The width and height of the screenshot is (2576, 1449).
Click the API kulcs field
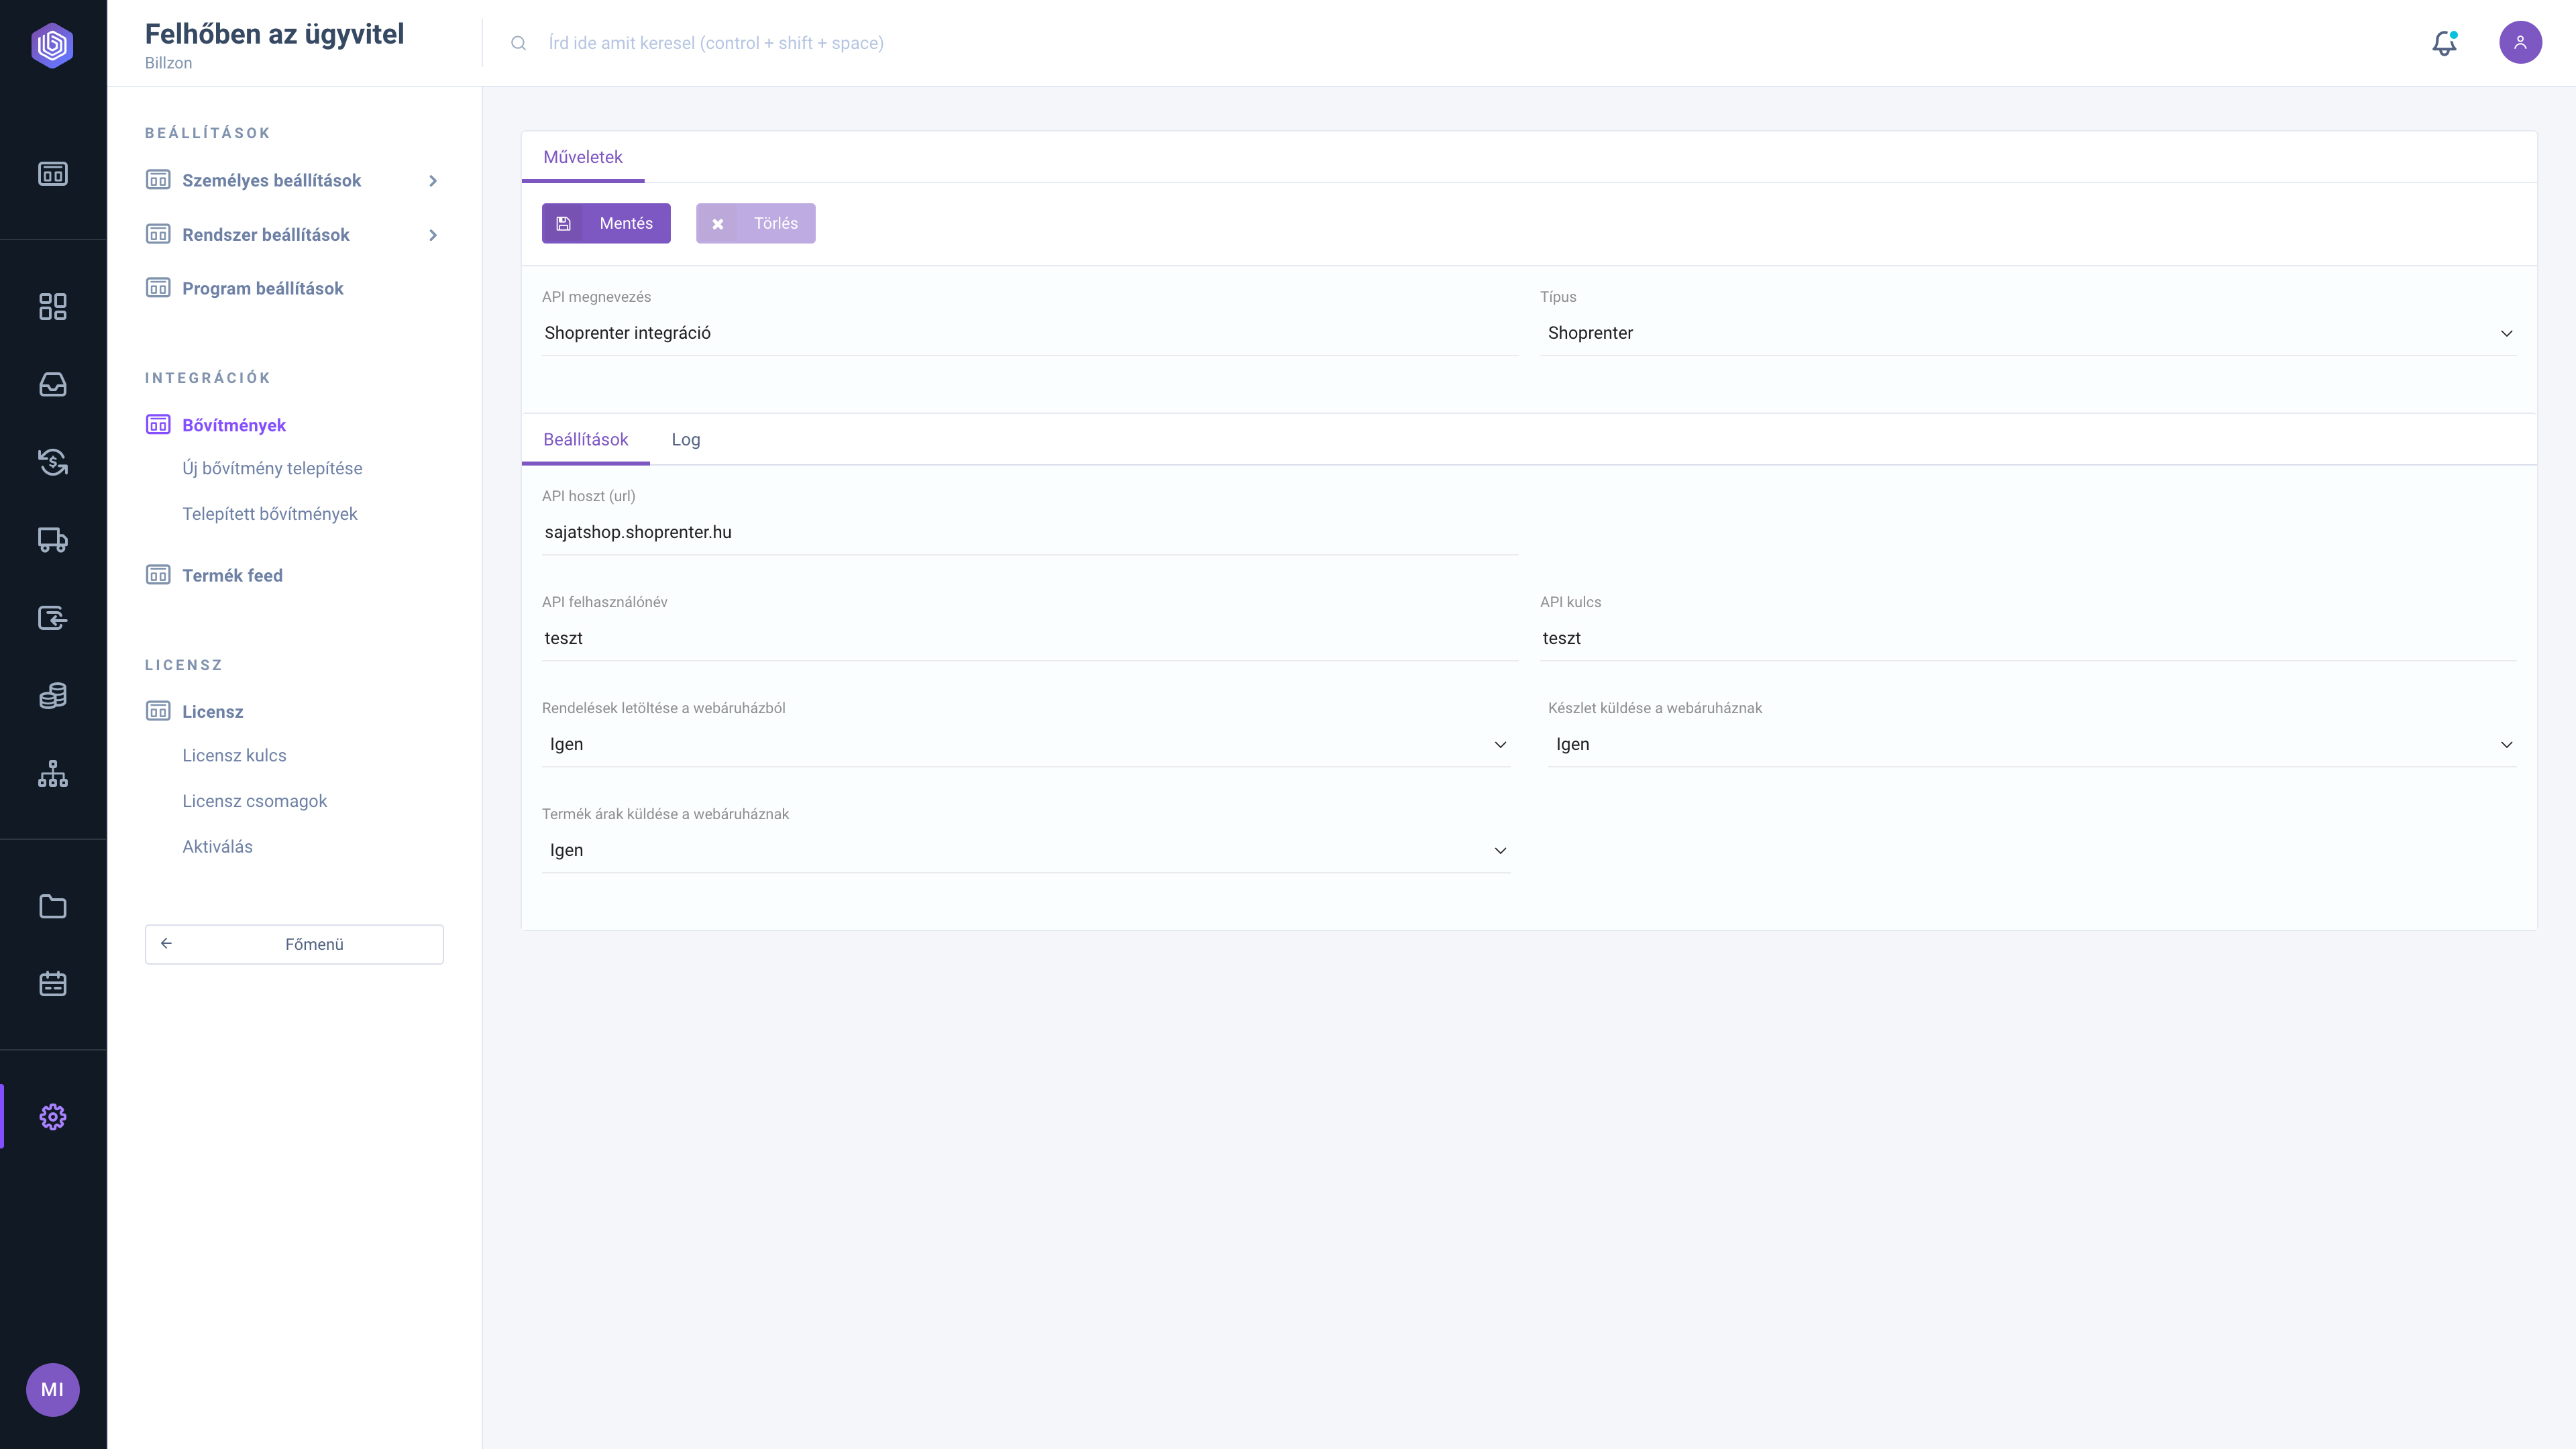point(2028,638)
